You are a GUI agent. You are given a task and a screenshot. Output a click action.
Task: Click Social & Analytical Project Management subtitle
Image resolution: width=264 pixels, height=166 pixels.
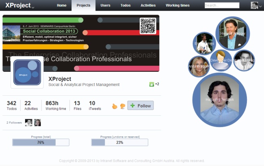coord(84,84)
